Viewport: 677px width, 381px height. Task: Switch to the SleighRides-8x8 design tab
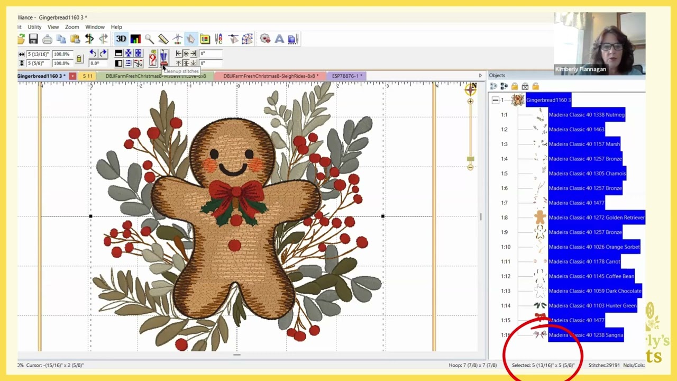270,76
